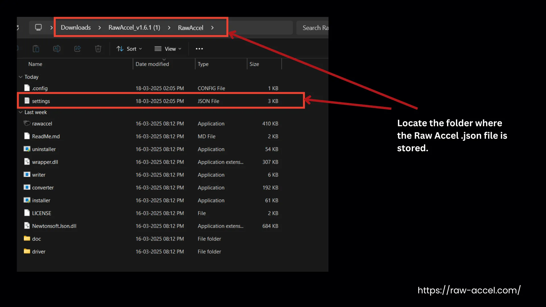Click the This PC monitor icon in address bar
The width and height of the screenshot is (546, 307).
click(38, 27)
